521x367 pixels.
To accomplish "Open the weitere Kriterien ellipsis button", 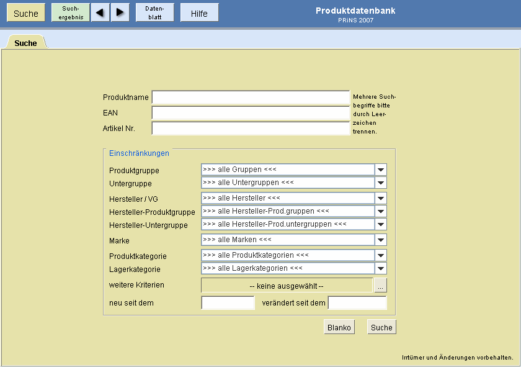I will pos(380,286).
